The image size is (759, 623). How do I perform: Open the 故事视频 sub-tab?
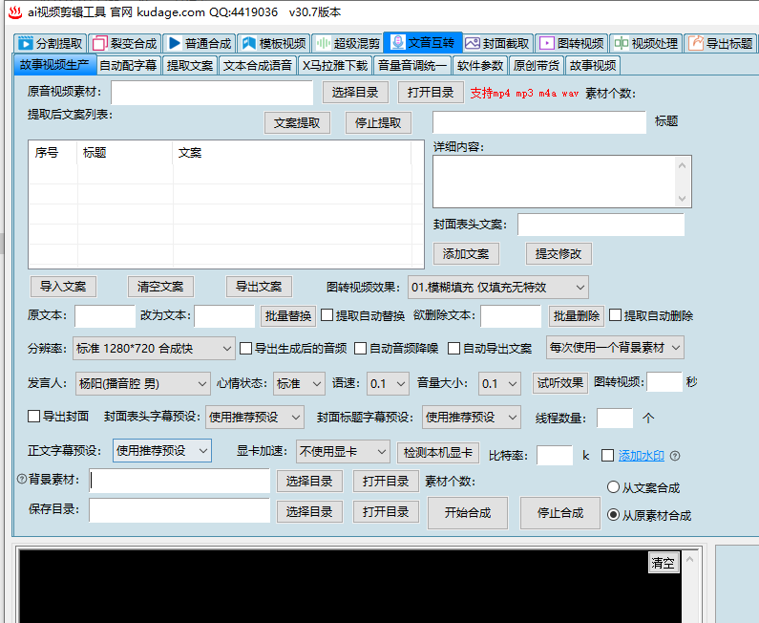[593, 65]
